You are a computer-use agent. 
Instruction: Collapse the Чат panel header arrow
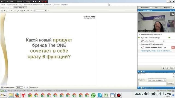(x=139, y=72)
